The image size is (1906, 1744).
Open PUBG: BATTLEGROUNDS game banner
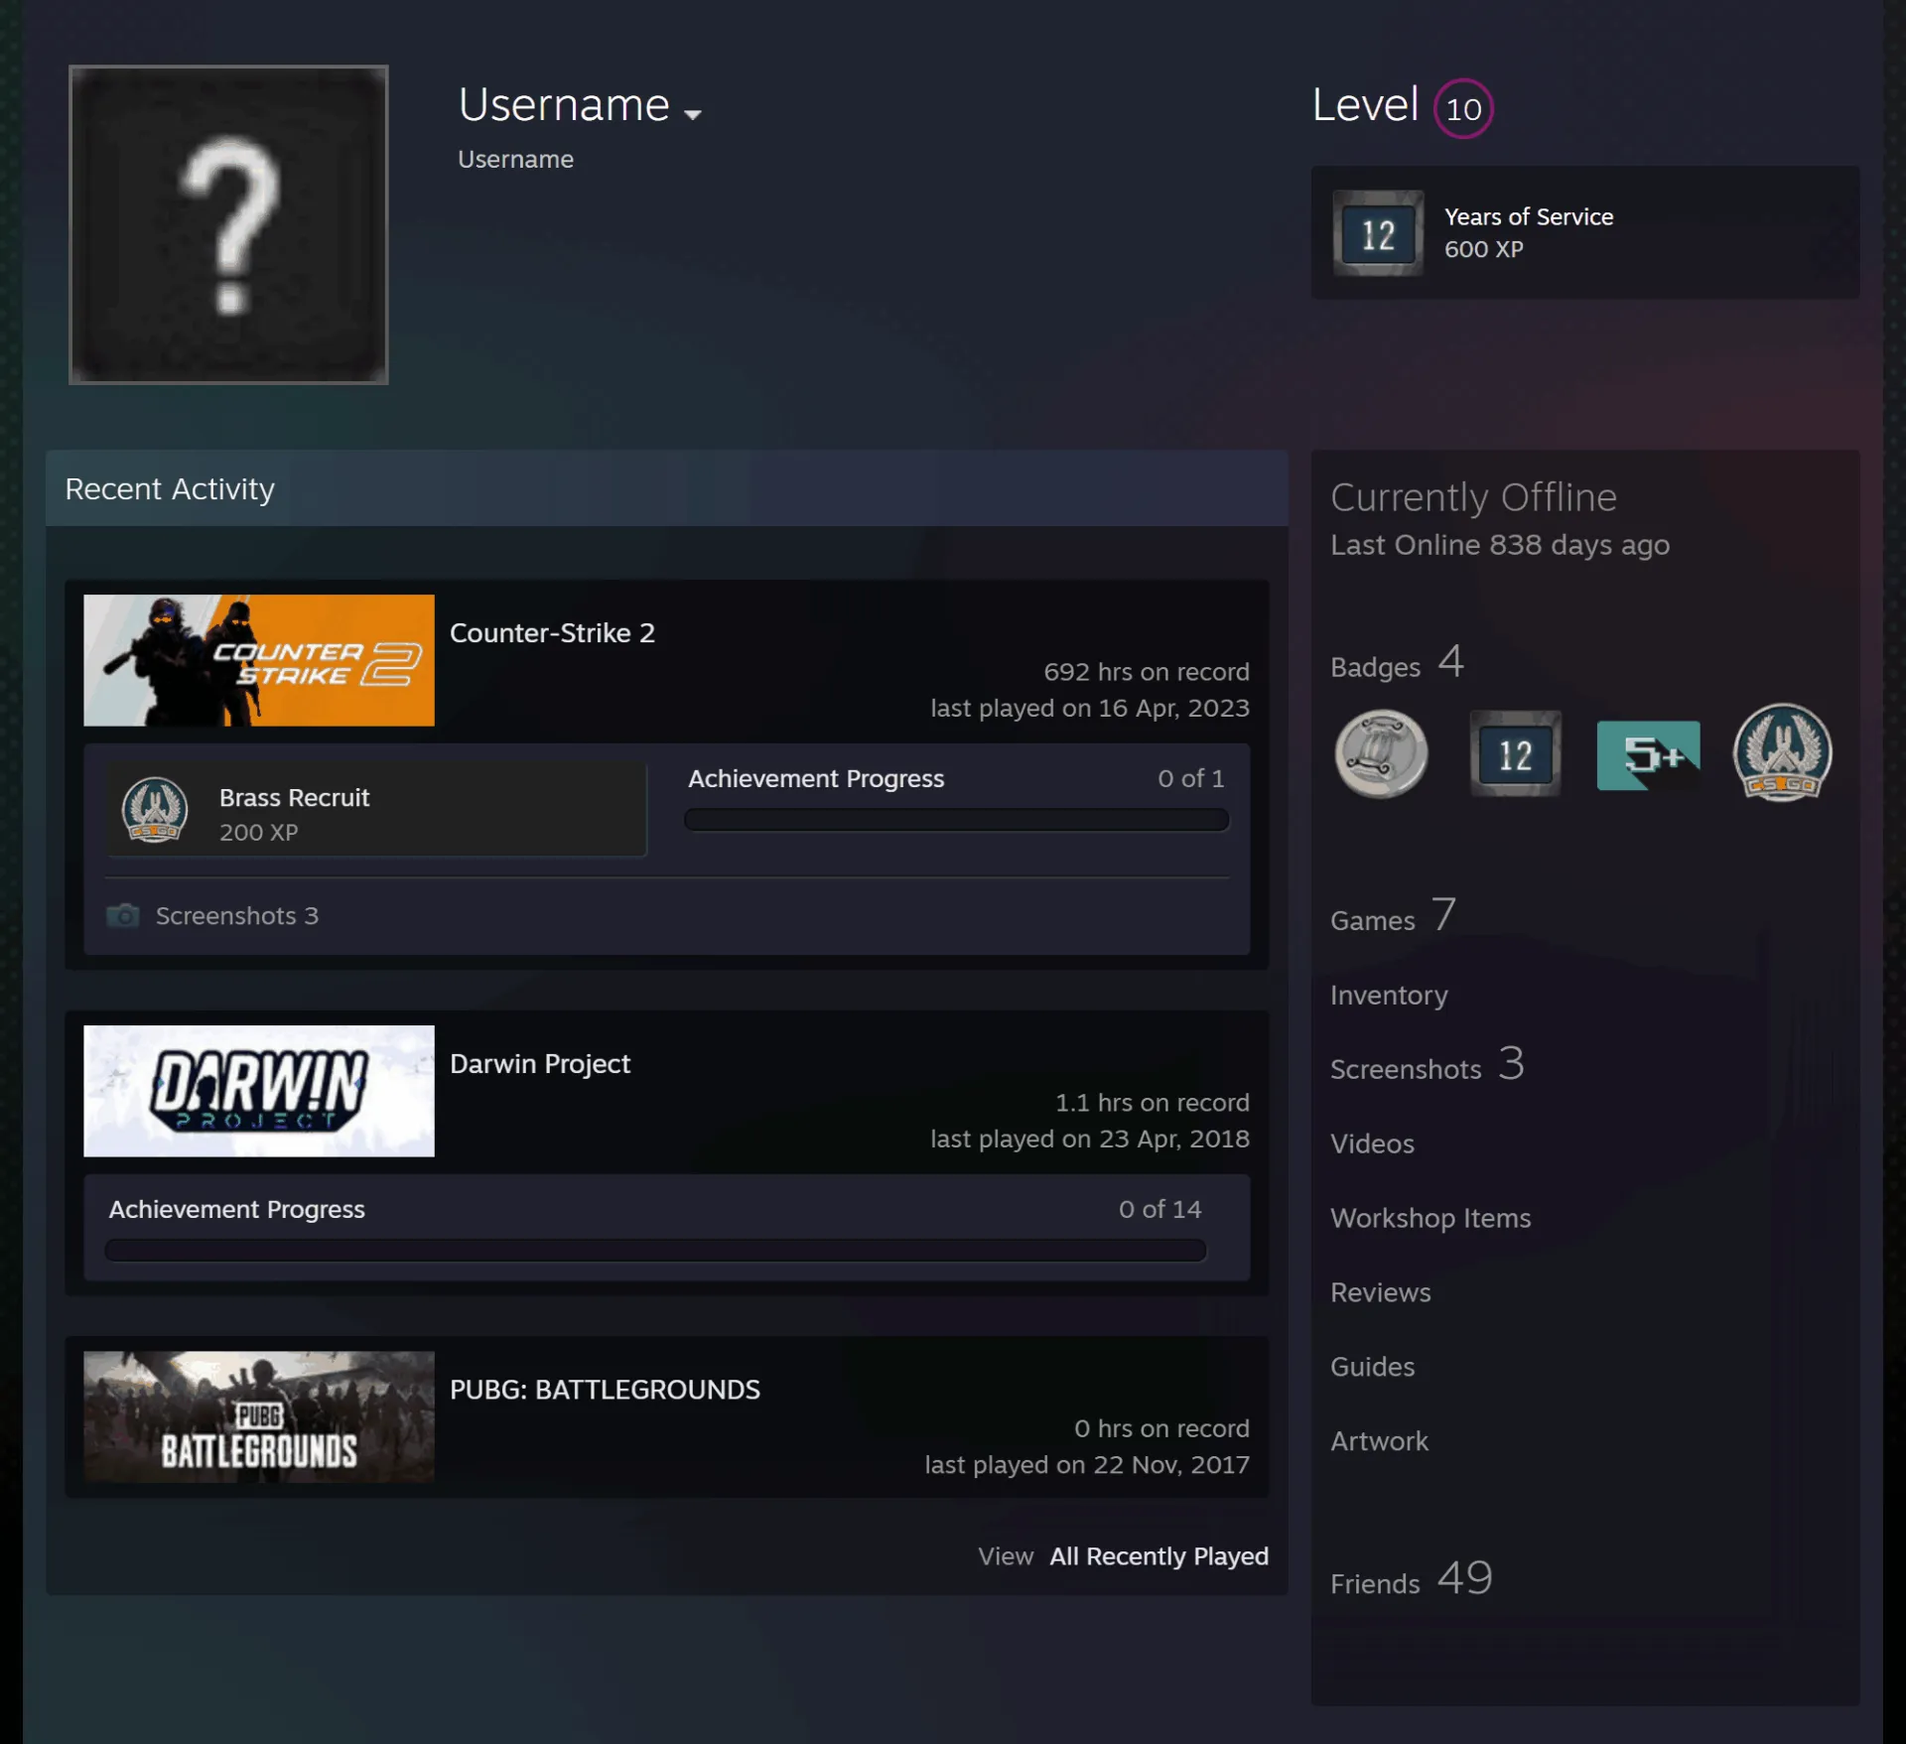coord(259,1416)
